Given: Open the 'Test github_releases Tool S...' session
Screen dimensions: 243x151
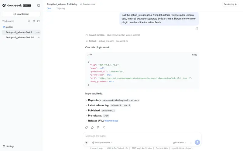Looking at the screenshot, I should click(x=21, y=32).
